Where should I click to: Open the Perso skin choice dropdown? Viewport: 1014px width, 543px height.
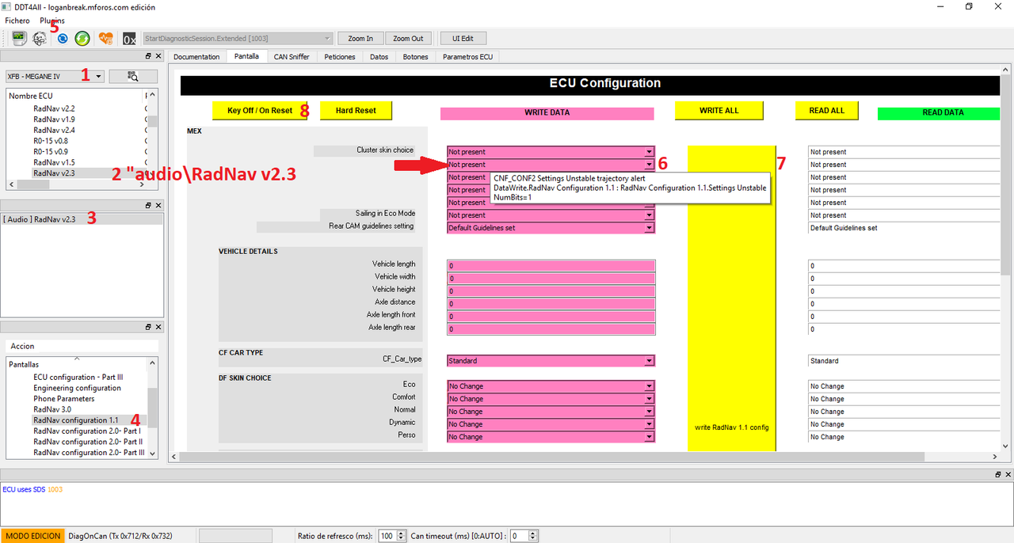tap(551, 437)
